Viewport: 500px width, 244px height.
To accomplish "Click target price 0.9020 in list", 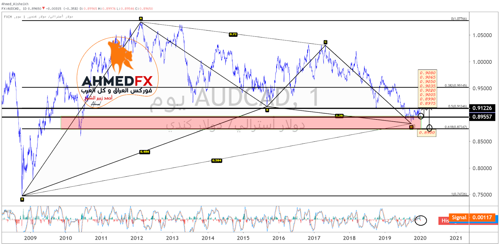I will point(427,90).
